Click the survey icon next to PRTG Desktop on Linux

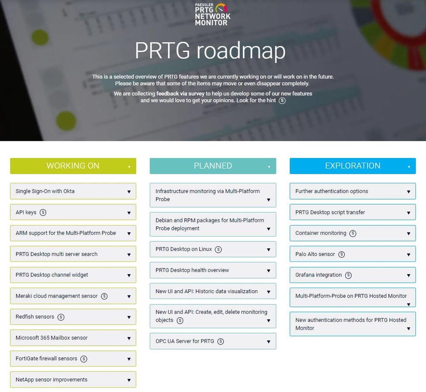218,249
